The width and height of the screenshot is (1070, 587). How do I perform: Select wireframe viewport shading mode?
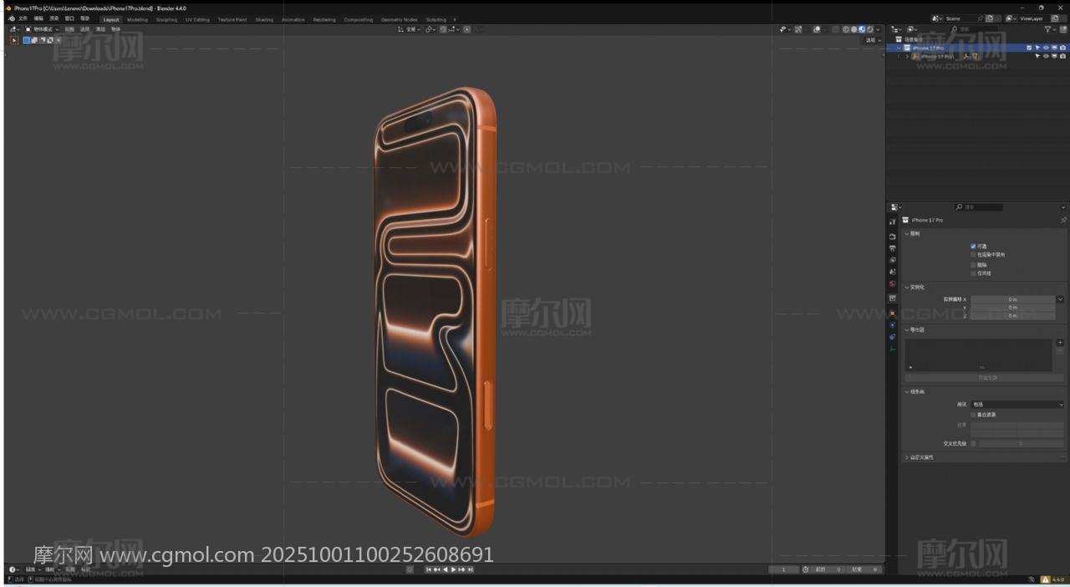846,29
